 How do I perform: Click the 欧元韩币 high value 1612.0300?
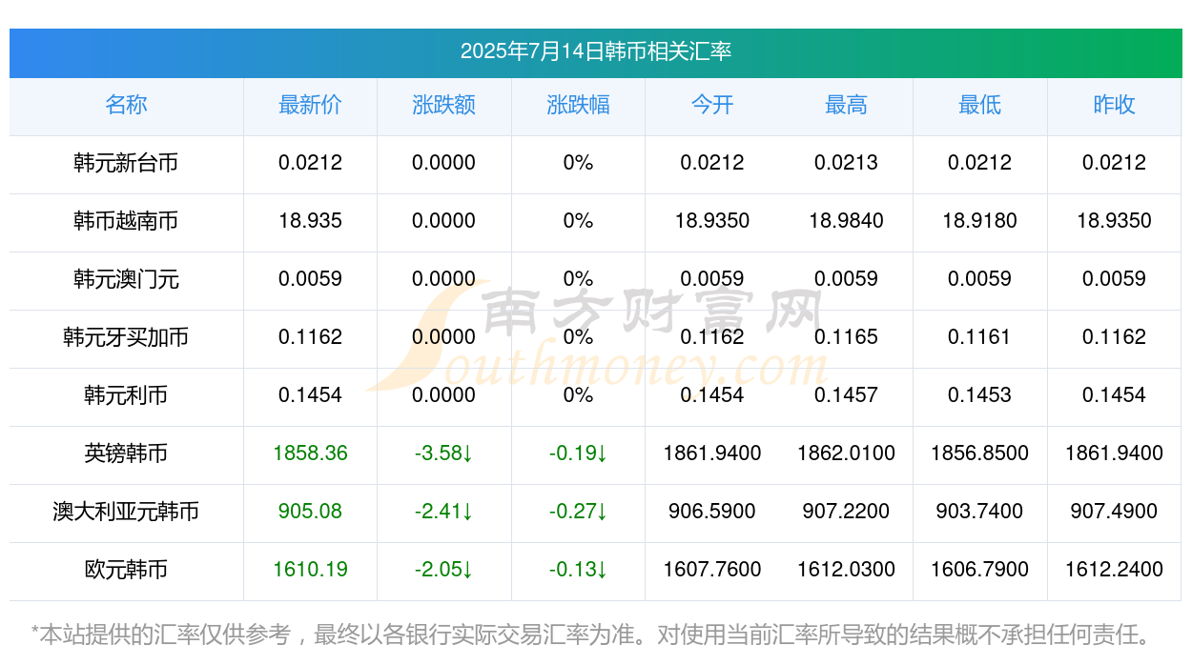point(846,570)
